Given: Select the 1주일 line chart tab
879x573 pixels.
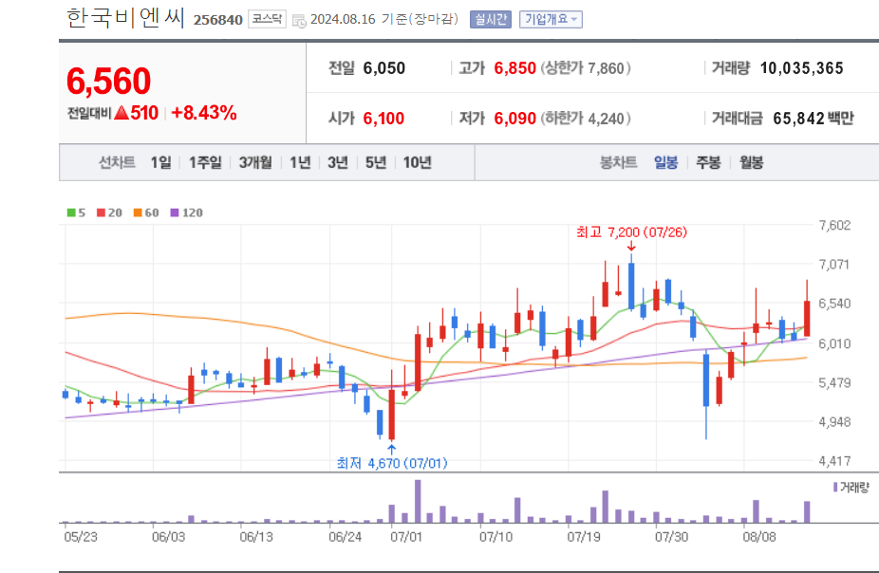Looking at the screenshot, I should pyautogui.click(x=205, y=162).
